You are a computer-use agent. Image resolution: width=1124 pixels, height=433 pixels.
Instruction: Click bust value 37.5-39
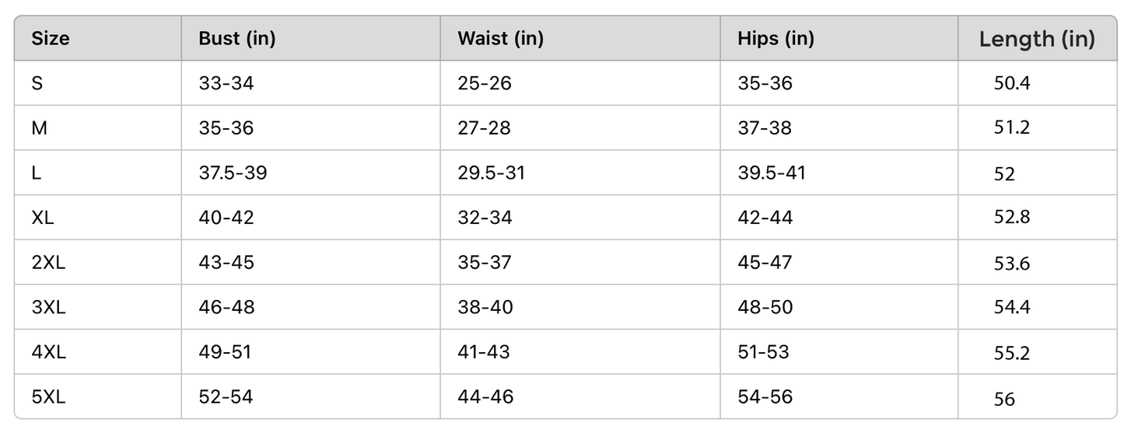click(x=233, y=173)
